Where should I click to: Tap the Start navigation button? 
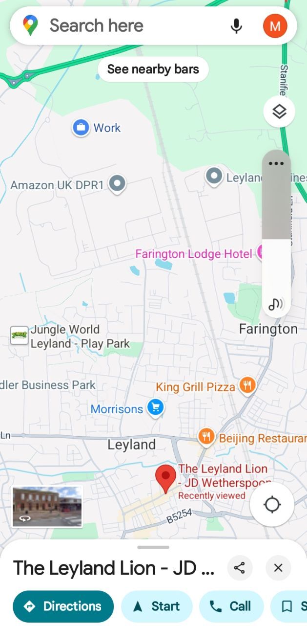coord(157,606)
